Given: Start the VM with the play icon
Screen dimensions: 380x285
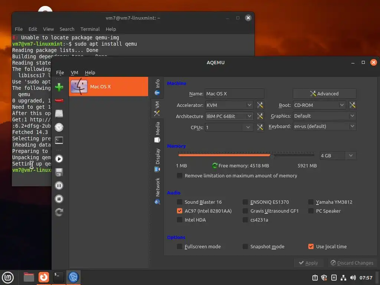Looking at the screenshot, I should [59, 159].
